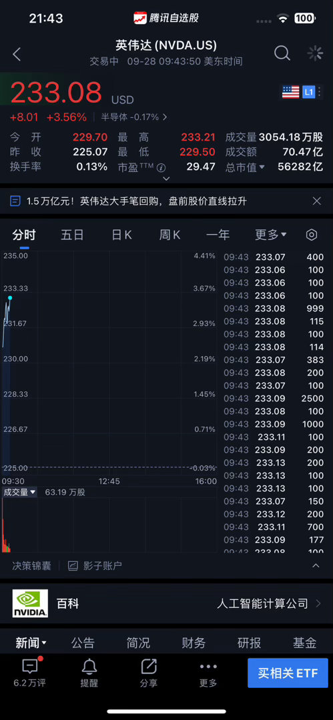
Task: Tap the trade row with volume 700
Action: pos(274,527)
